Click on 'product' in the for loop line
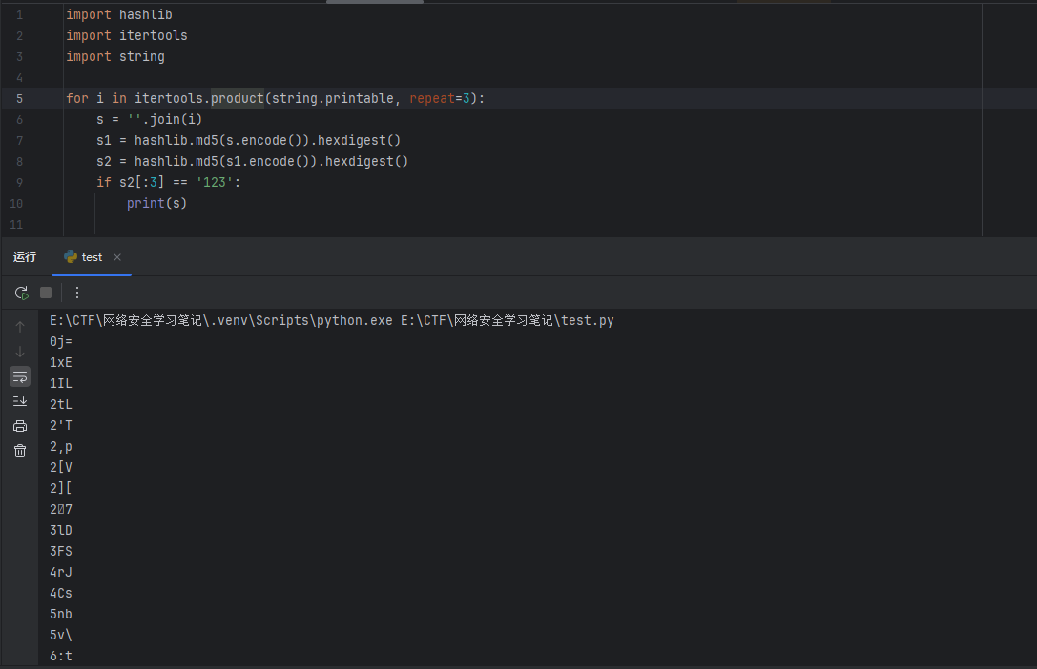 pyautogui.click(x=237, y=98)
